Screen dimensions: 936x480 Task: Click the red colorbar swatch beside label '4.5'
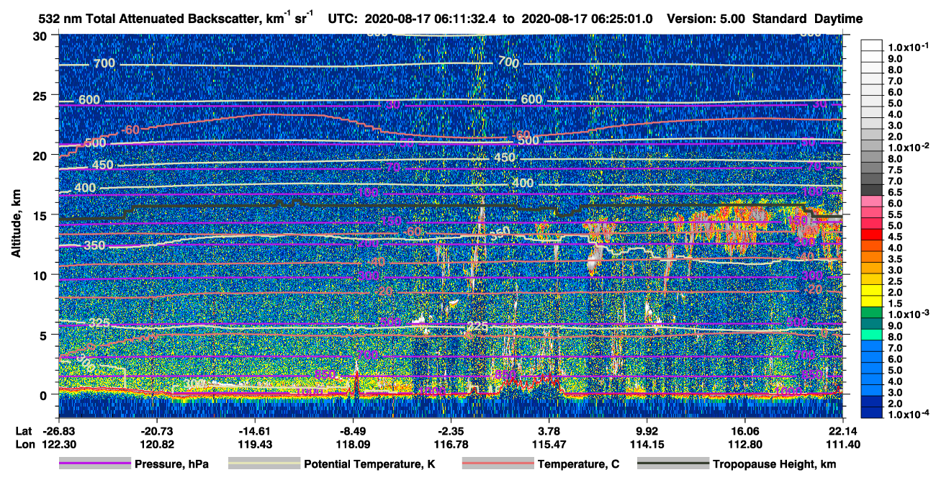point(872,233)
